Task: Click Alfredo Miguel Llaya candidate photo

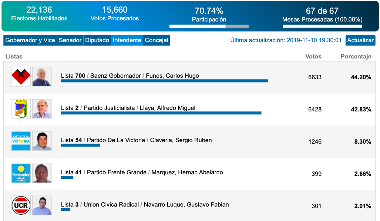Action: 42,109
